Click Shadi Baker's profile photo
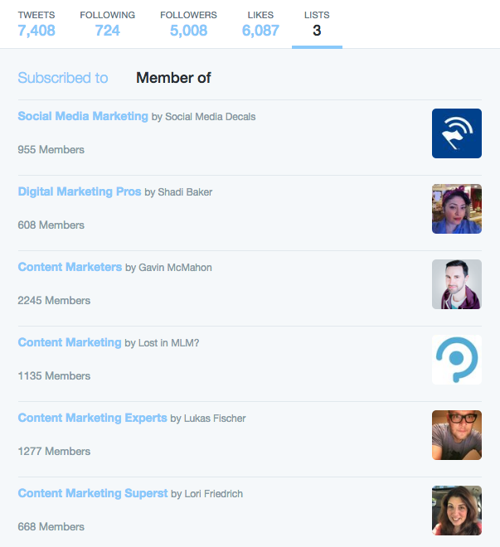 [x=457, y=209]
